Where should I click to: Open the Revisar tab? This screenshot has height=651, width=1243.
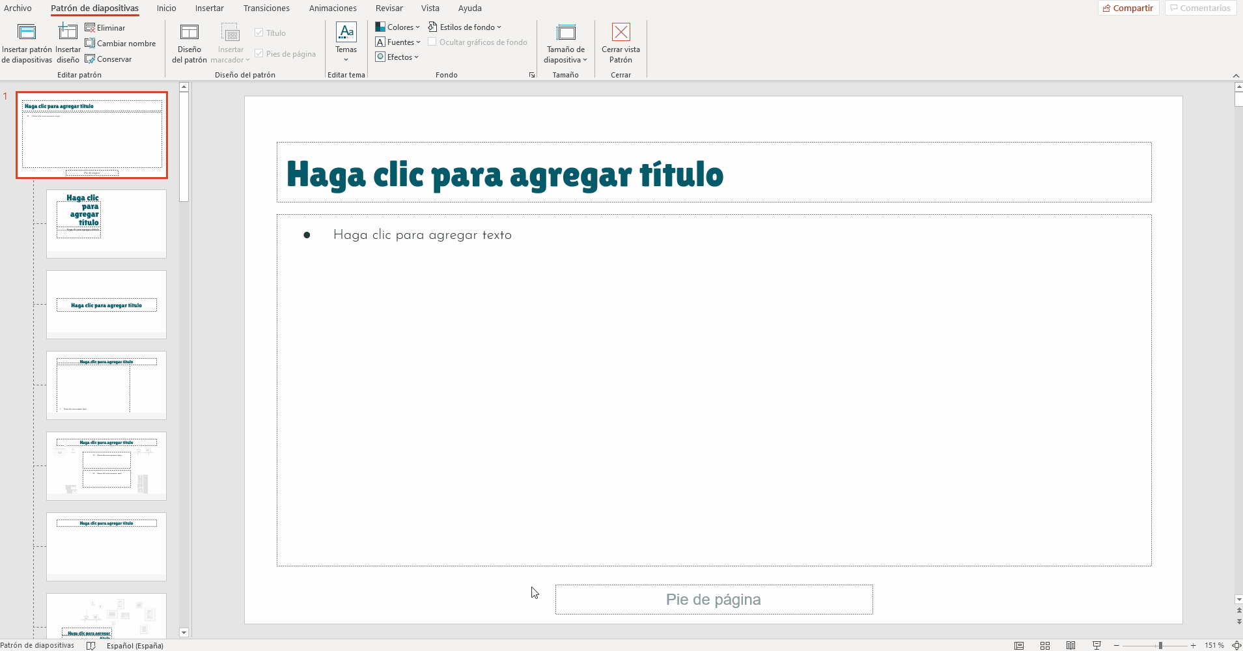click(x=389, y=8)
